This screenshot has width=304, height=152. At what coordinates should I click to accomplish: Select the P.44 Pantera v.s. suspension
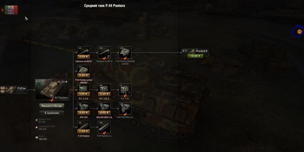[x=104, y=127]
